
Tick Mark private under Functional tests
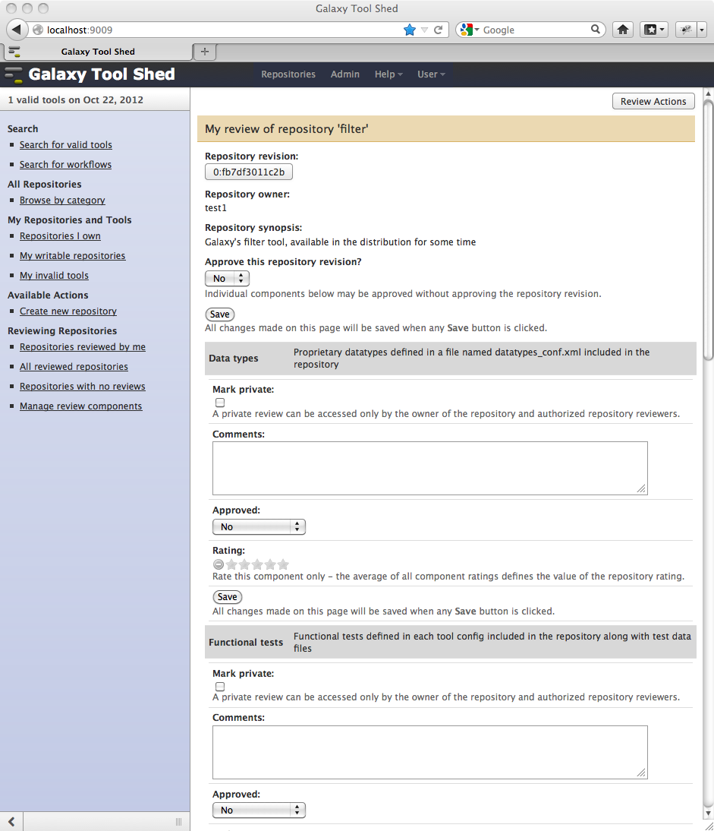(220, 687)
